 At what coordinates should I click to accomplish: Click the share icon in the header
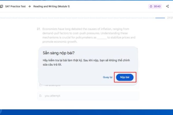(167, 6)
